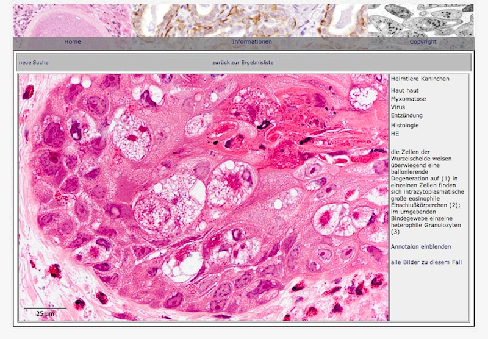Click the 'Haut haut' organ label
The height and width of the screenshot is (339, 488).
pos(404,90)
